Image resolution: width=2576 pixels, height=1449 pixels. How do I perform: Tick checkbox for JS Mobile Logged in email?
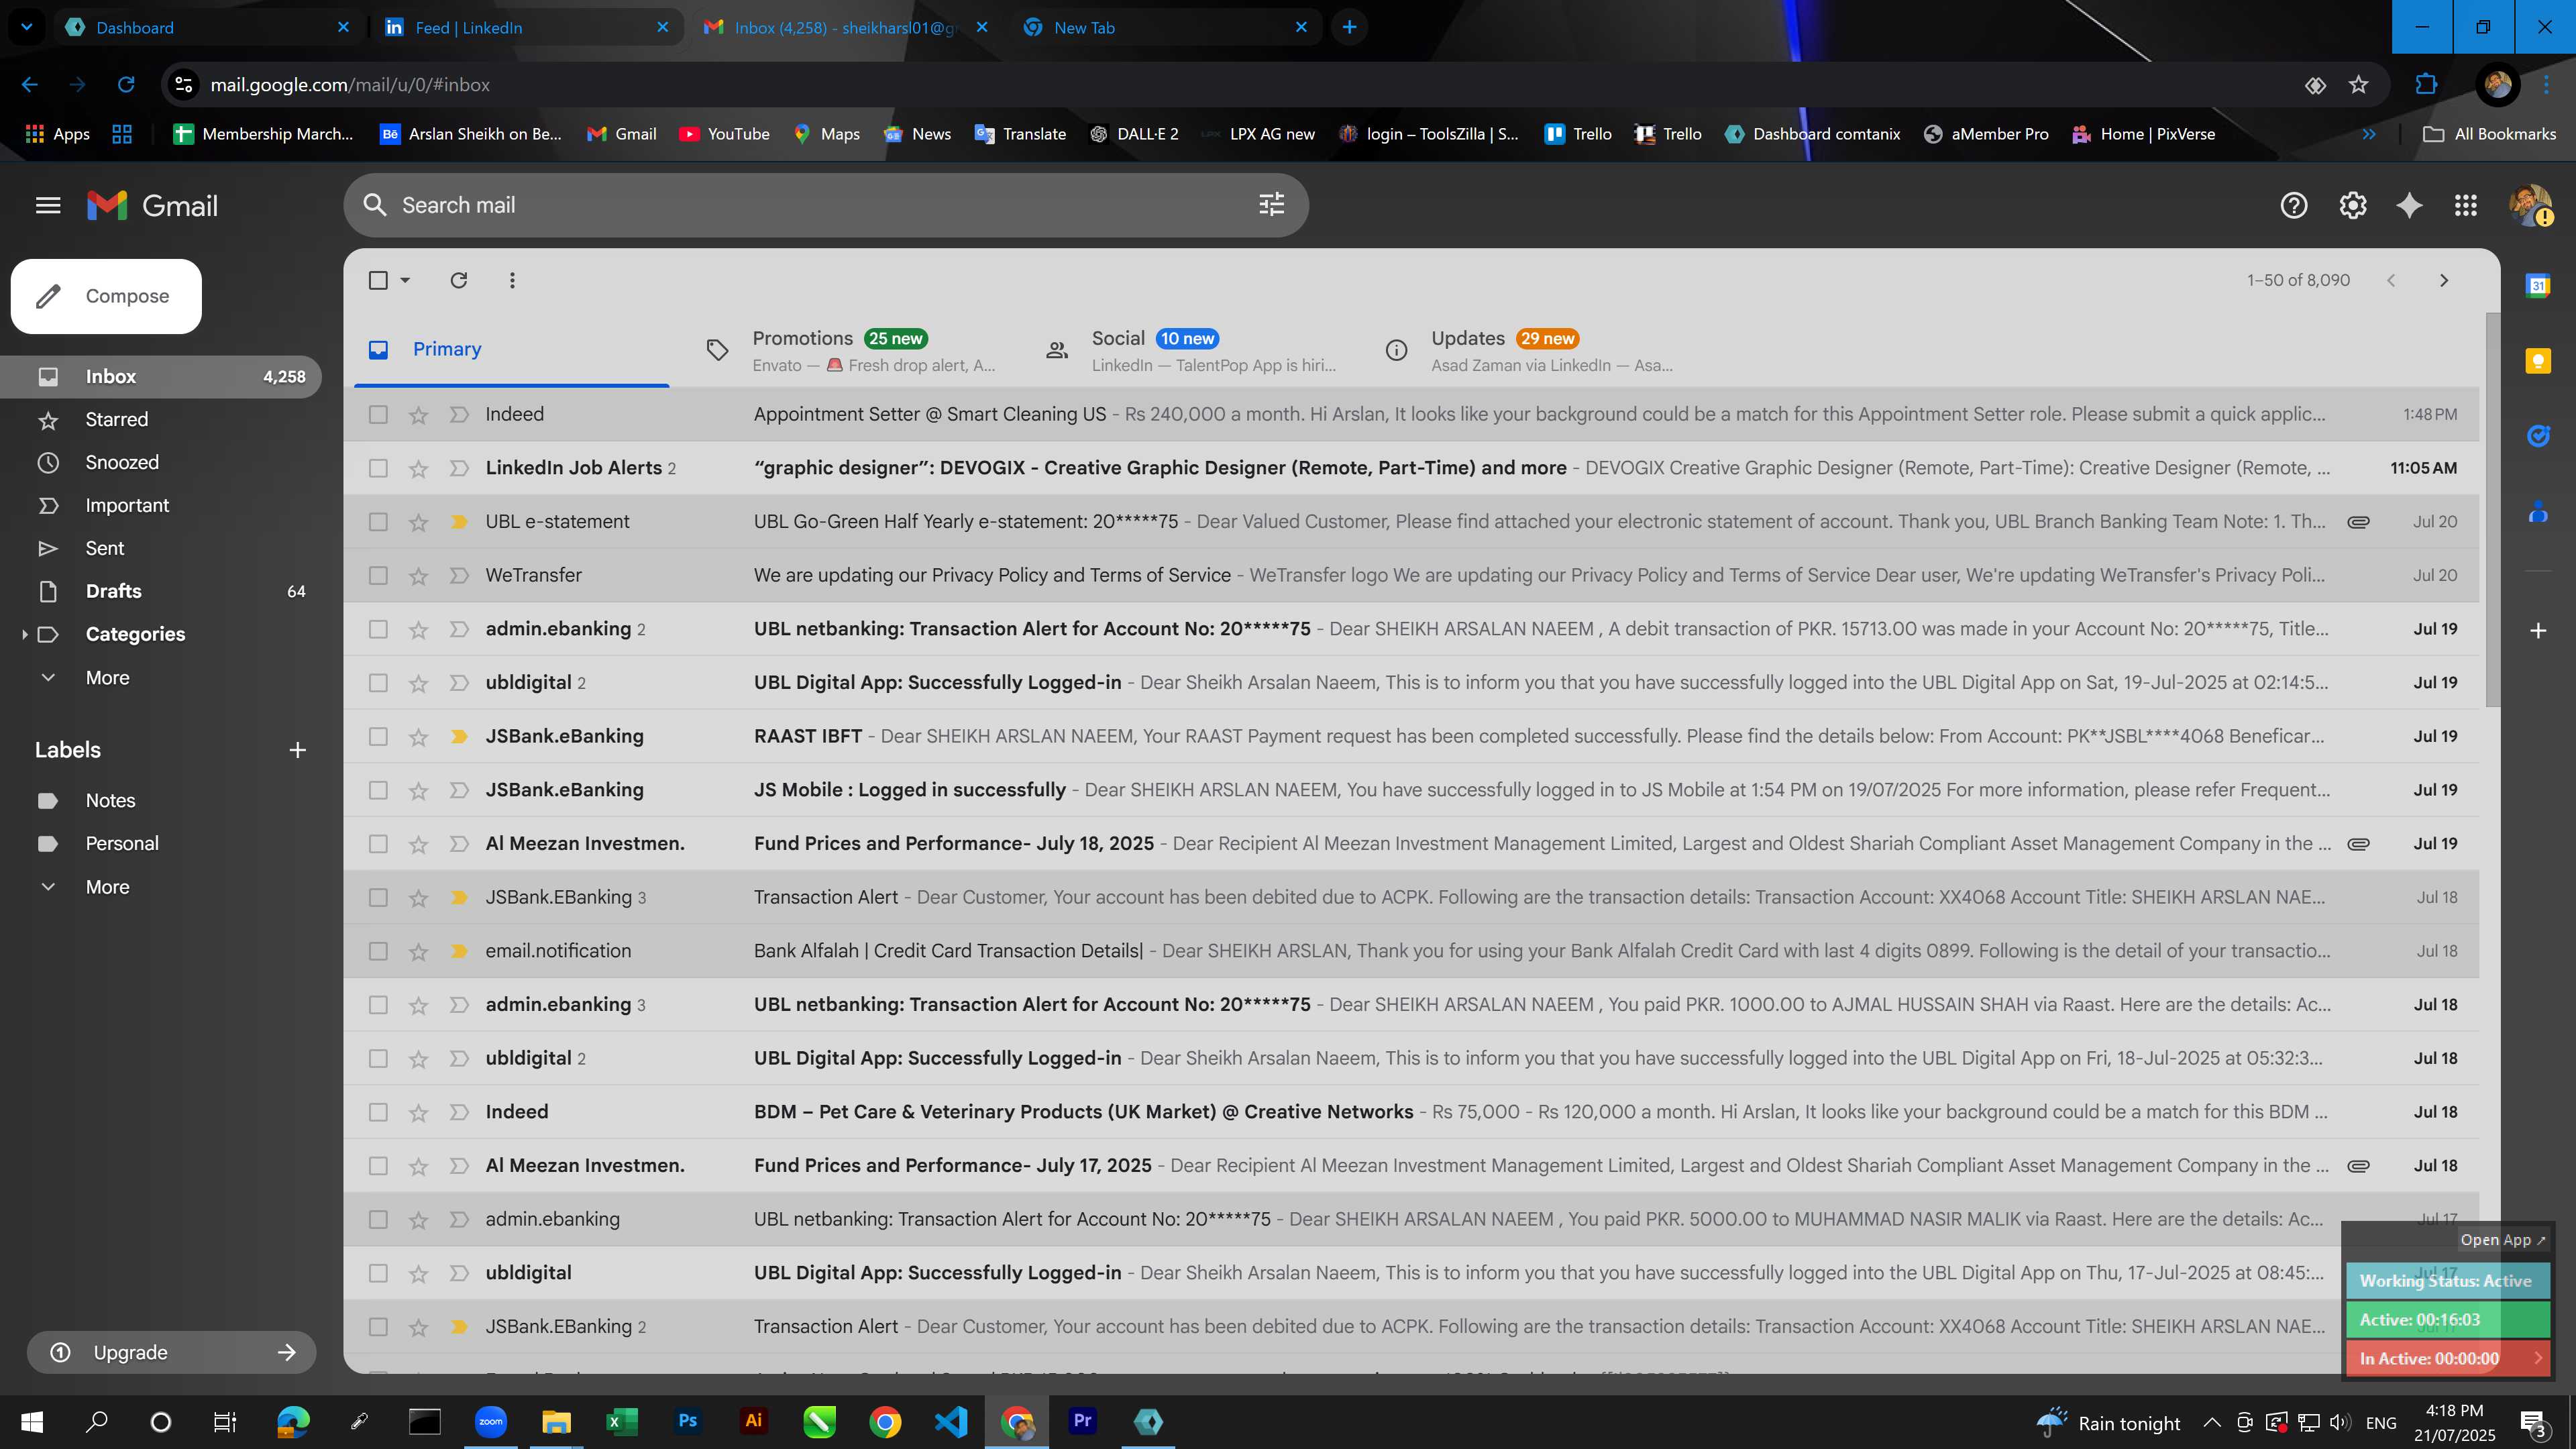coord(378,790)
